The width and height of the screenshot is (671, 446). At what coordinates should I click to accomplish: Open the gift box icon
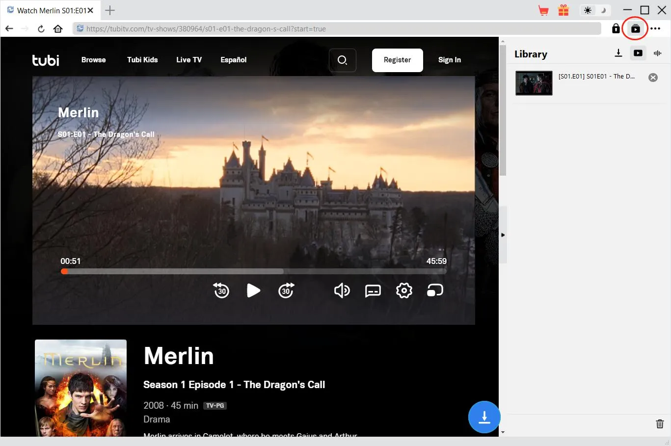(563, 10)
